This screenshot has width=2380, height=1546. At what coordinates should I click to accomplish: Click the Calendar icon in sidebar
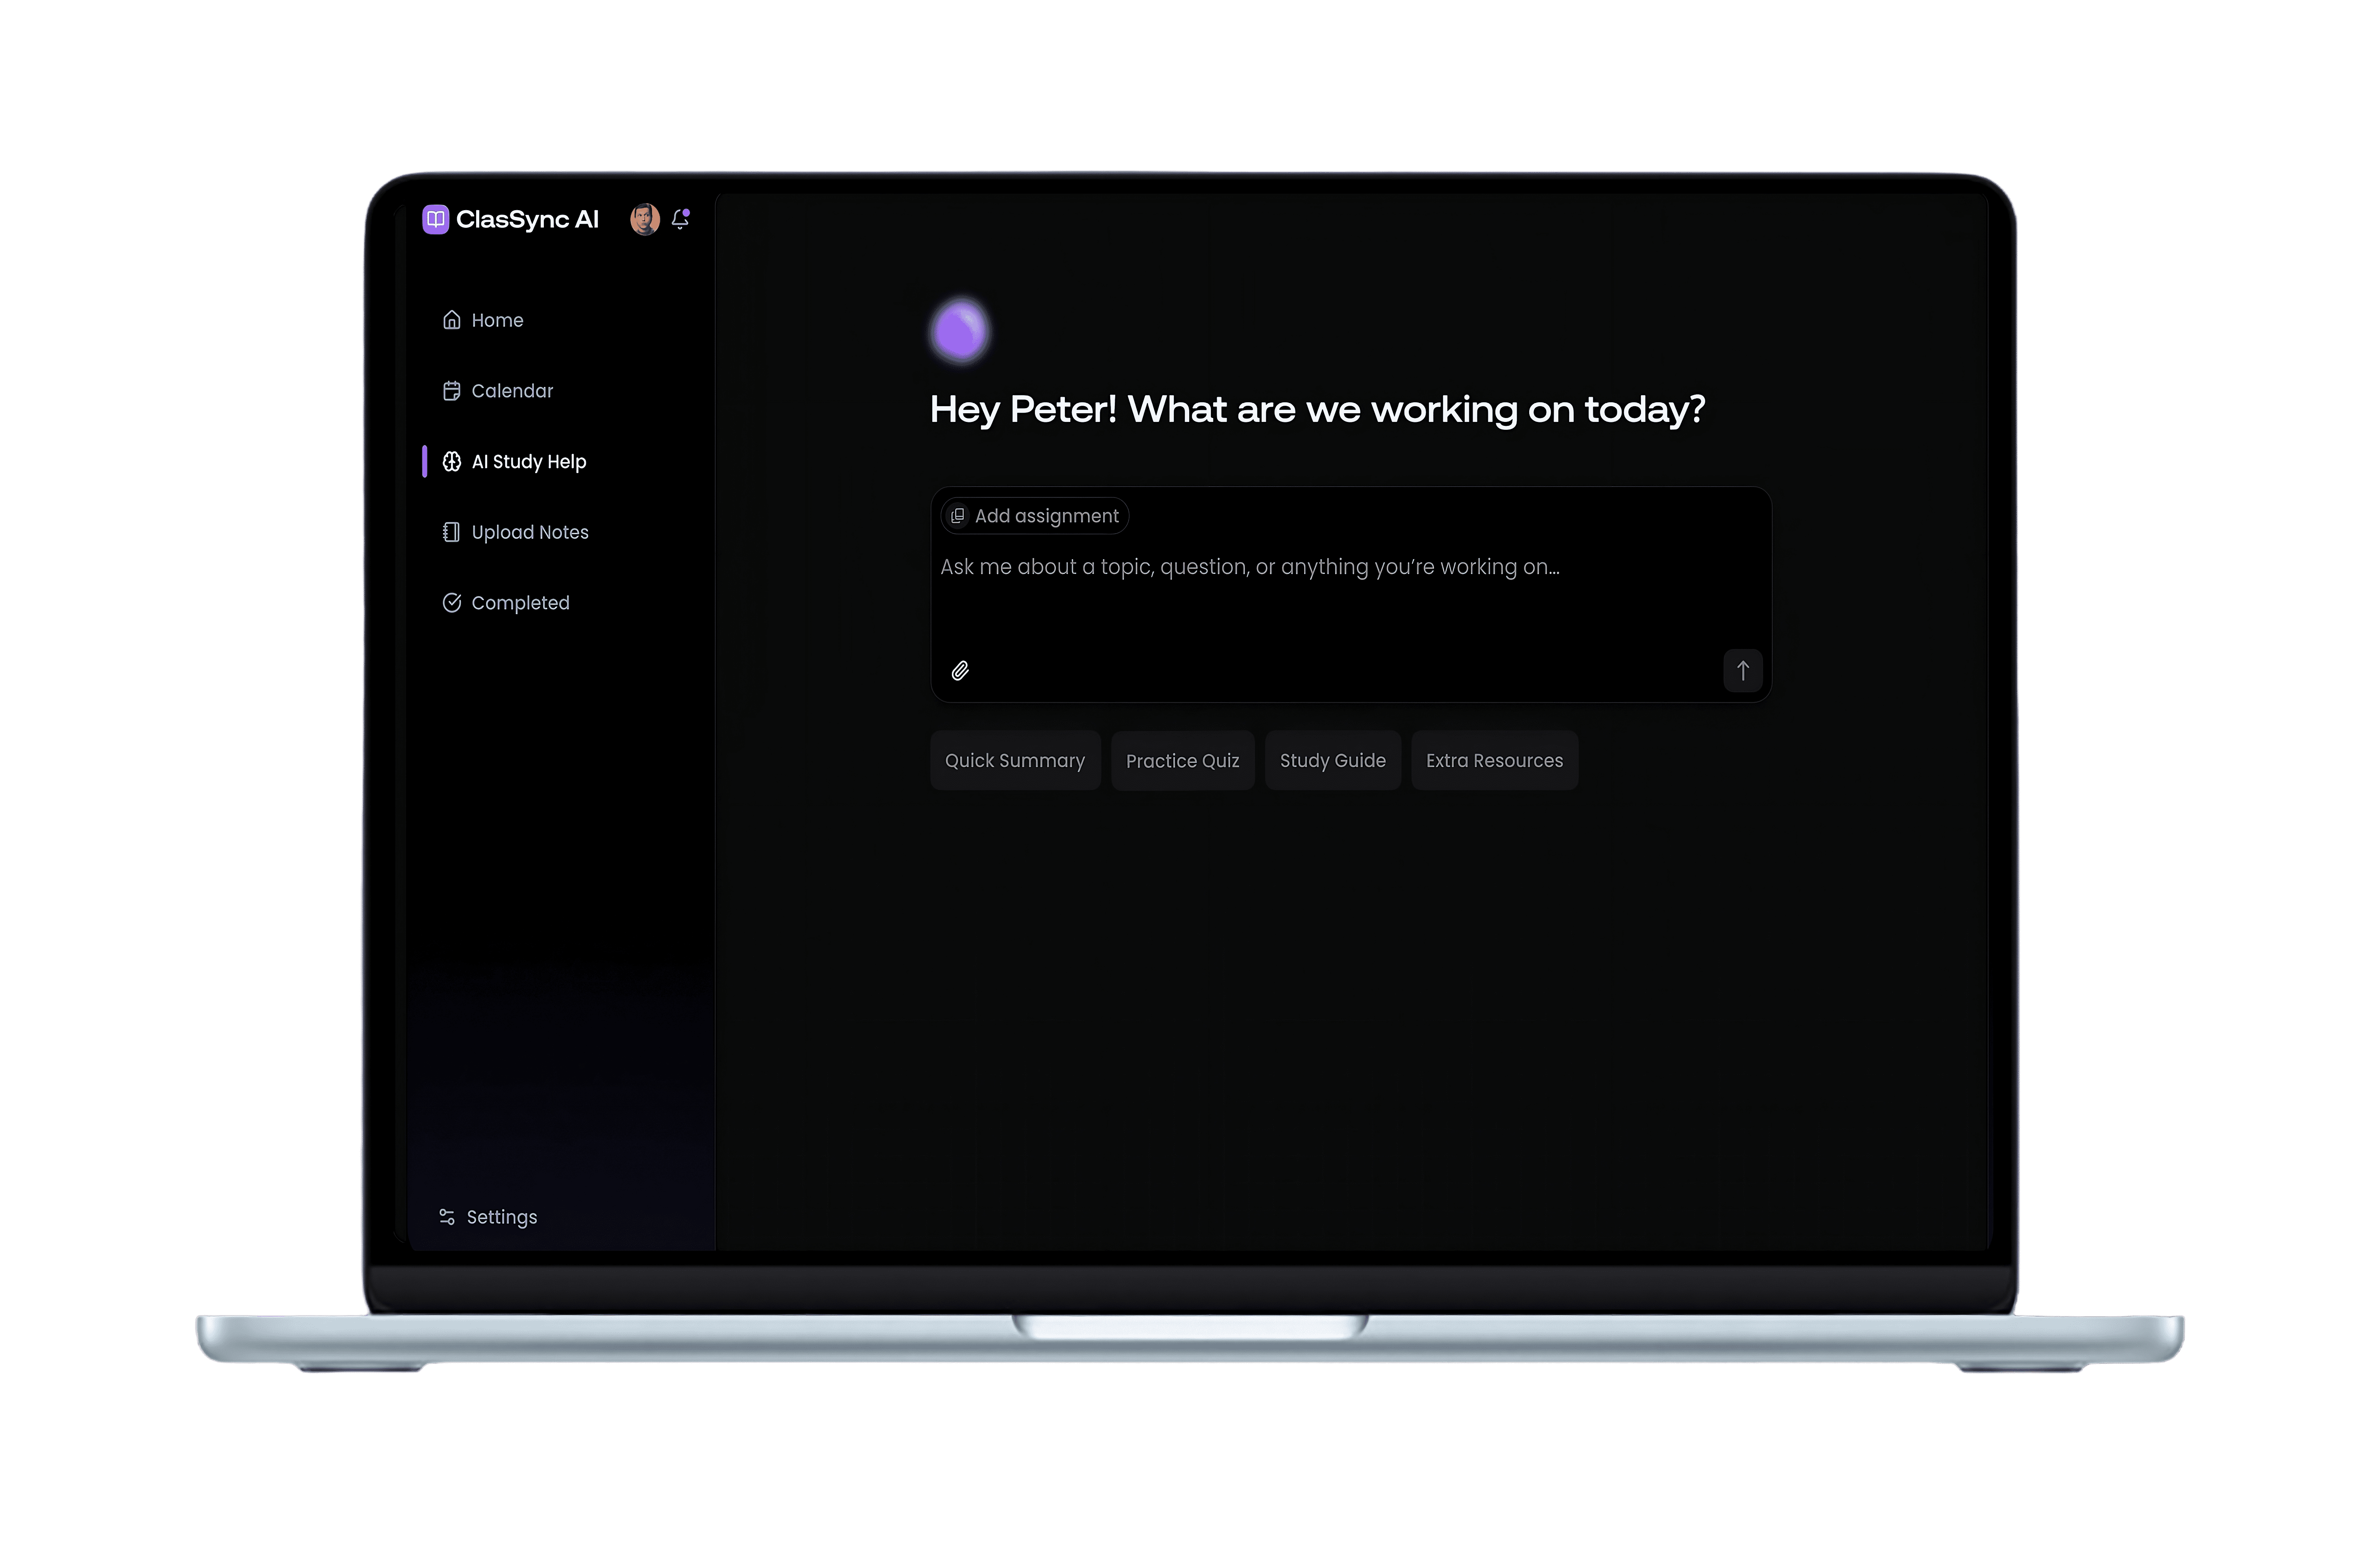pyautogui.click(x=452, y=391)
